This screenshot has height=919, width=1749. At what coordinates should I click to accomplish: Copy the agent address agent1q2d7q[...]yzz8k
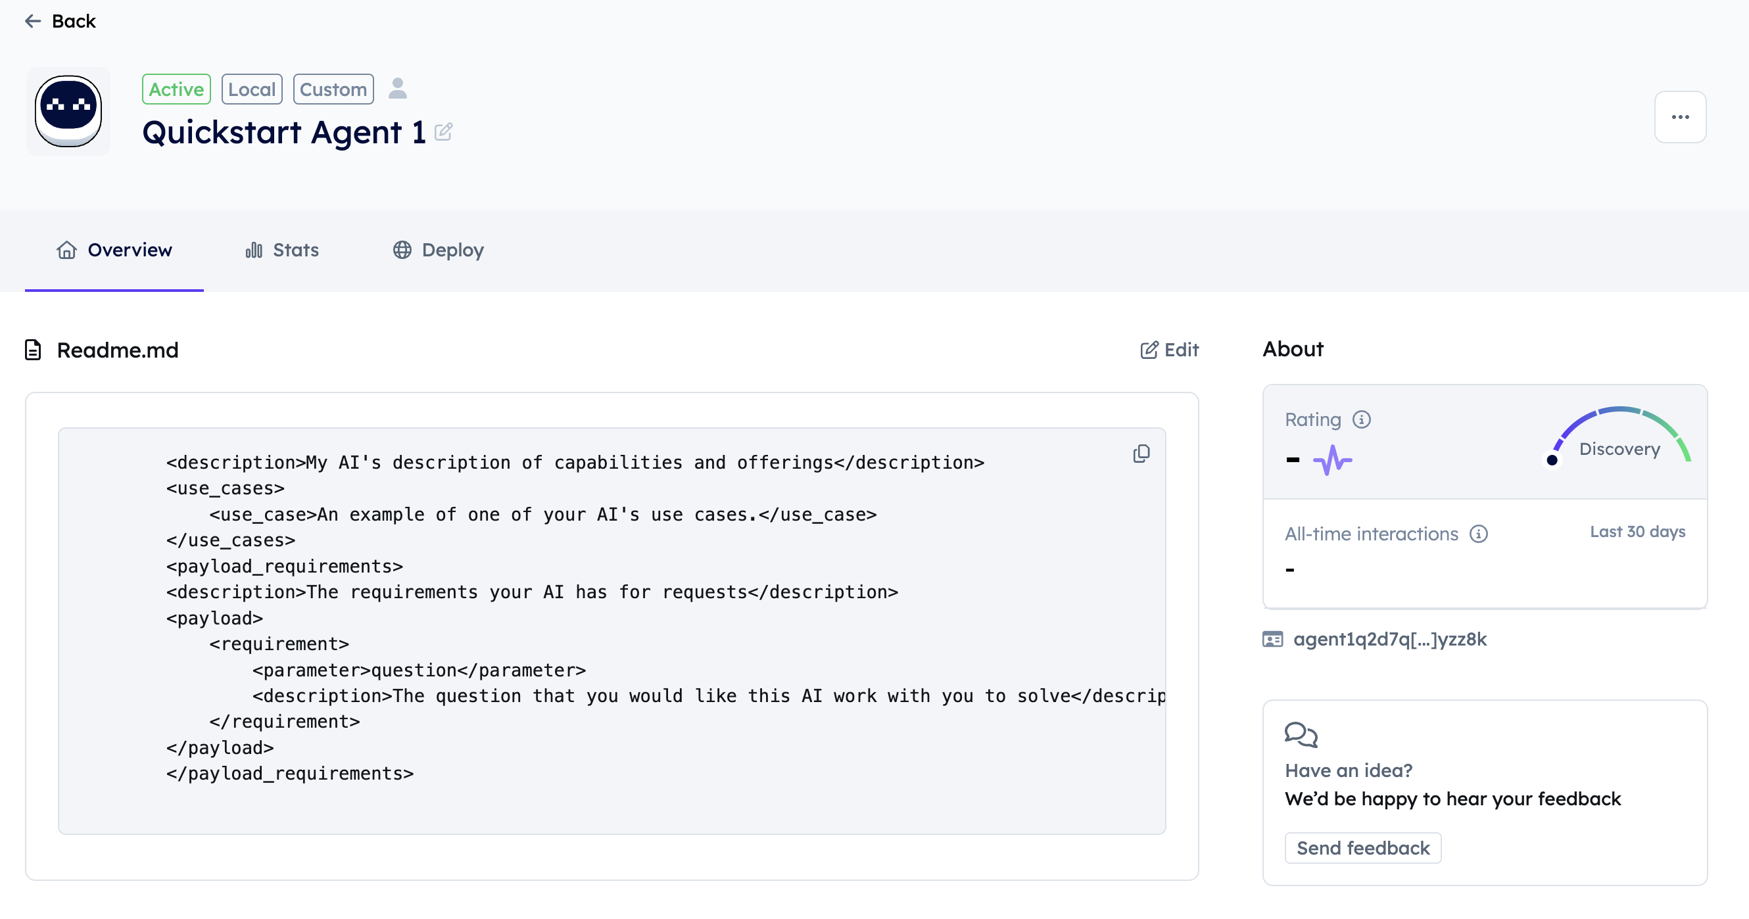pos(1390,640)
